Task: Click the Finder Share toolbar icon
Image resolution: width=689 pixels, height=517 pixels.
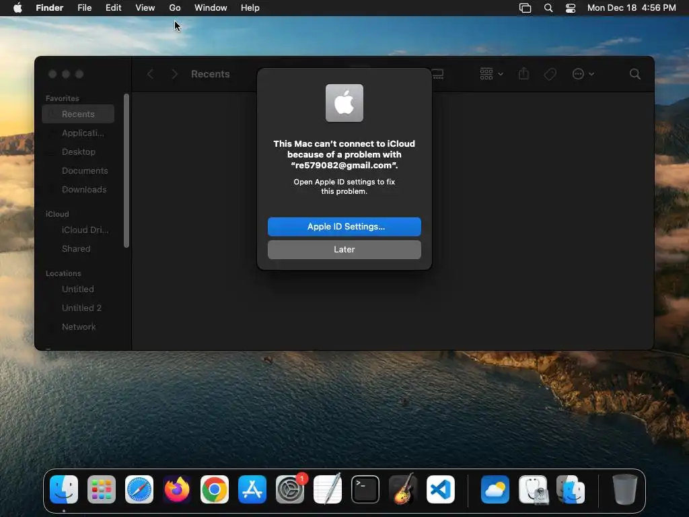Action: pos(523,73)
